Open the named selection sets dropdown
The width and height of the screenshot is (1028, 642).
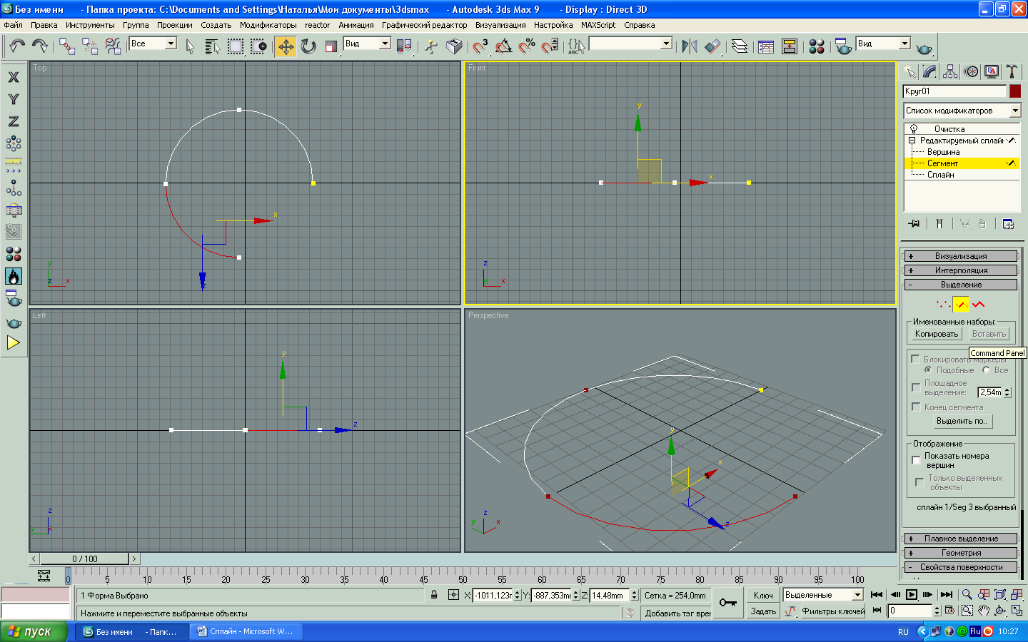pyautogui.click(x=630, y=44)
